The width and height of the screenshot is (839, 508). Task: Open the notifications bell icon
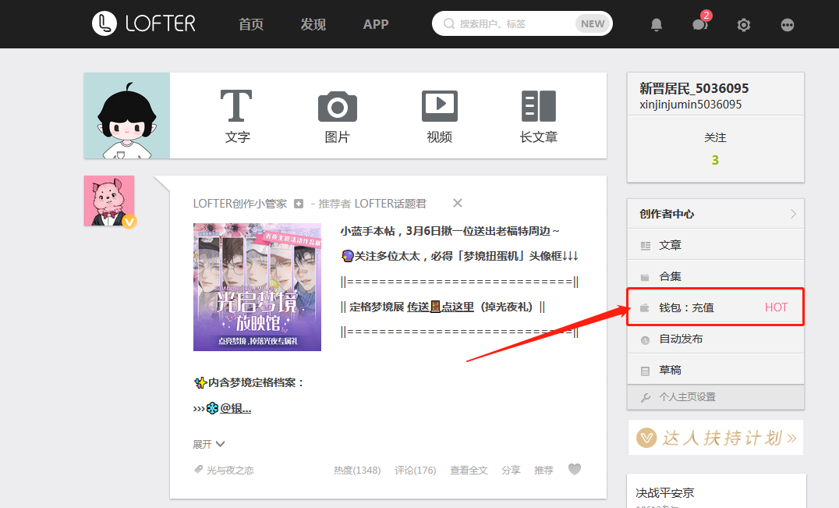657,25
